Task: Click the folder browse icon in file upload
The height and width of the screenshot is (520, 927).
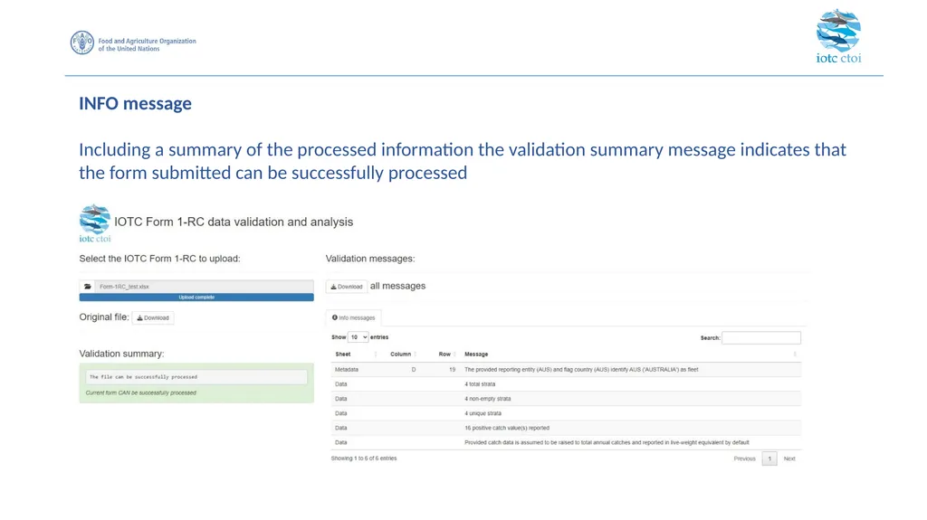Action: 88,287
